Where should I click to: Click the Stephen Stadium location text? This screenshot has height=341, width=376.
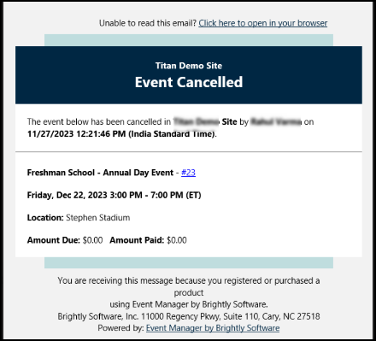tap(98, 218)
